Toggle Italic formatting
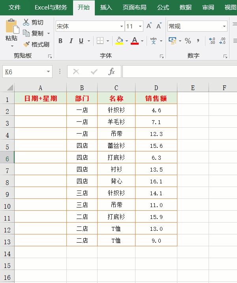This screenshot has height=283, width=237. (71, 41)
